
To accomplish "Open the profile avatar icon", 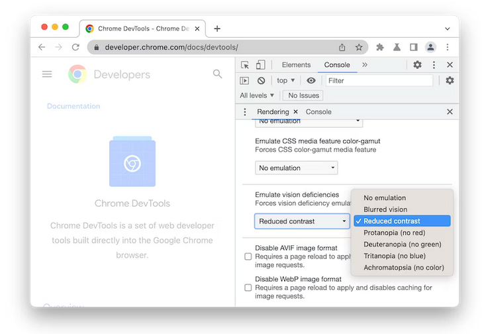I will [430, 47].
